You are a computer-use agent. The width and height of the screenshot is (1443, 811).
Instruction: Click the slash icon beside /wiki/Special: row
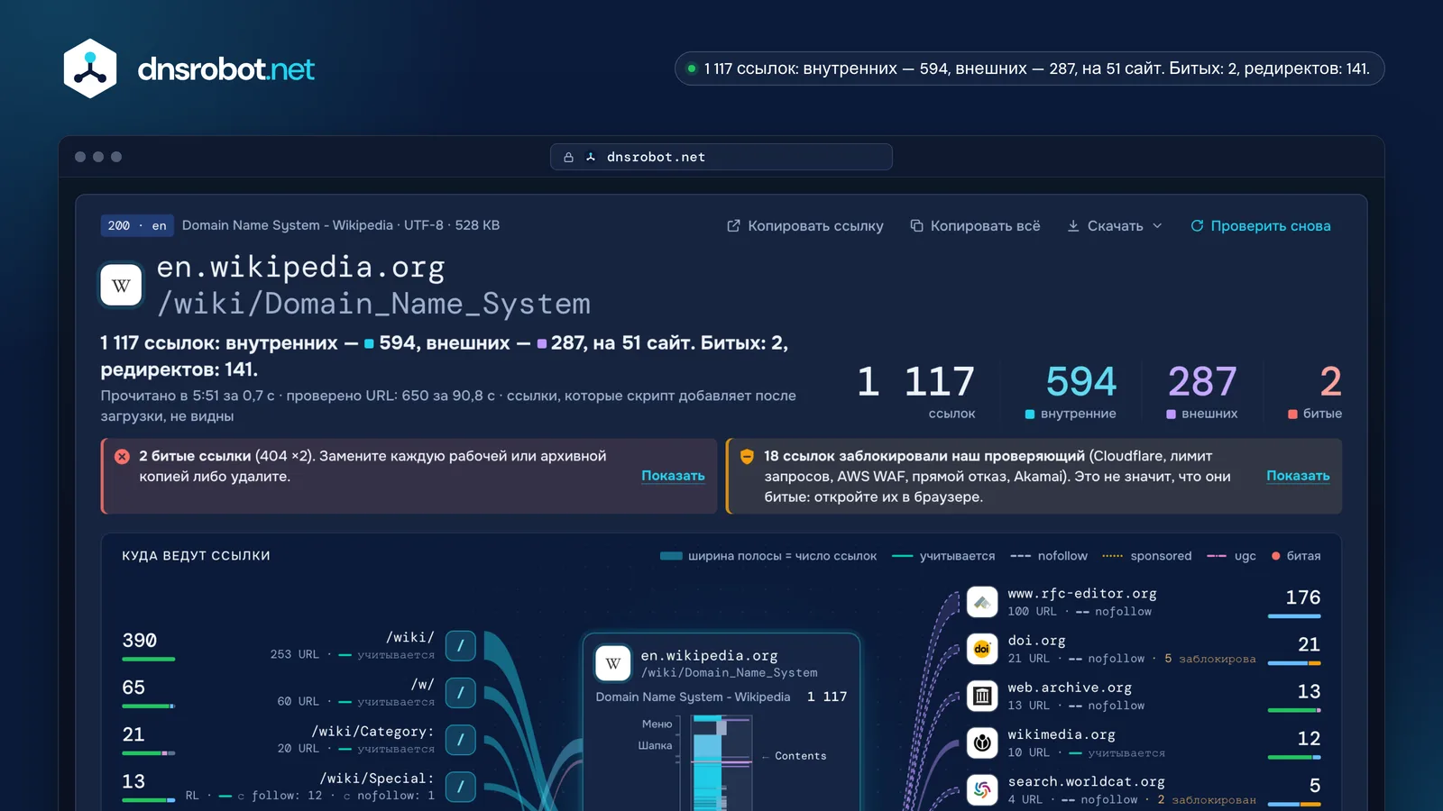pos(461,786)
